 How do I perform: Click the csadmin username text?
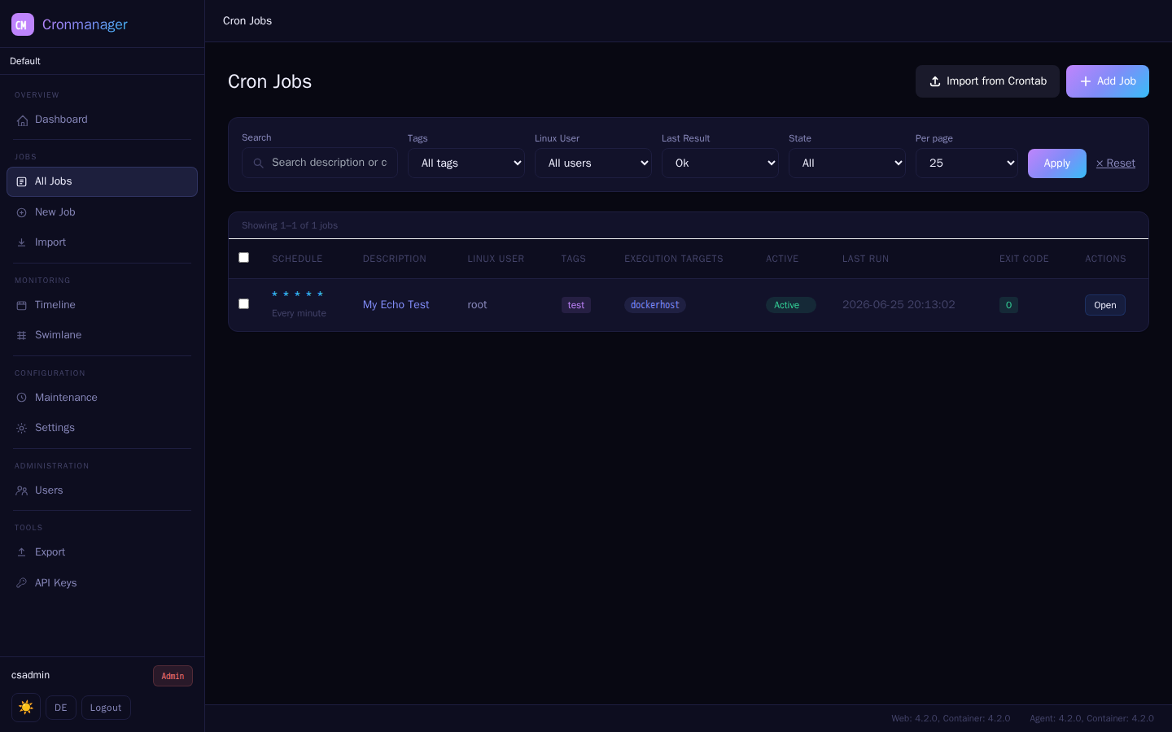click(x=31, y=675)
